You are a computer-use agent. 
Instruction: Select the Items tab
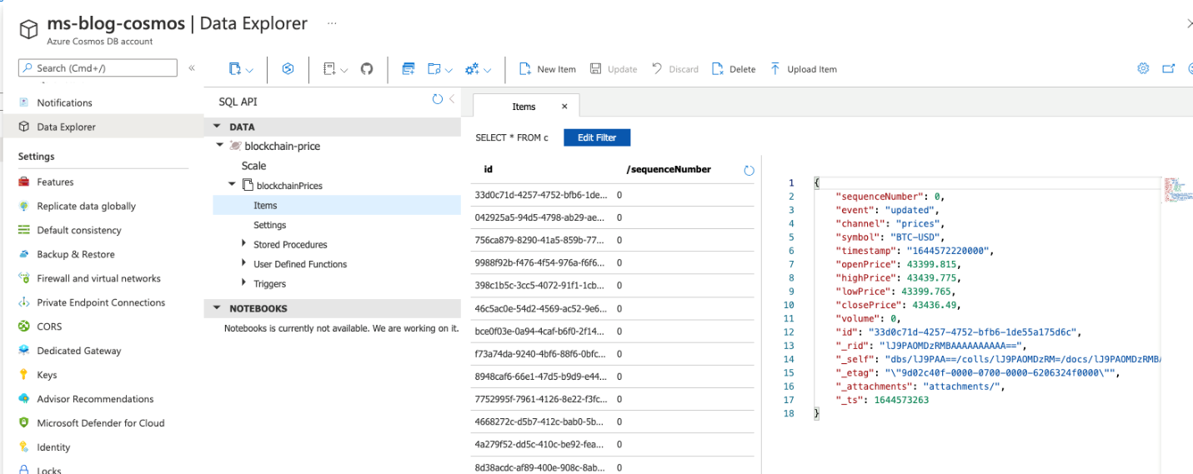point(524,107)
